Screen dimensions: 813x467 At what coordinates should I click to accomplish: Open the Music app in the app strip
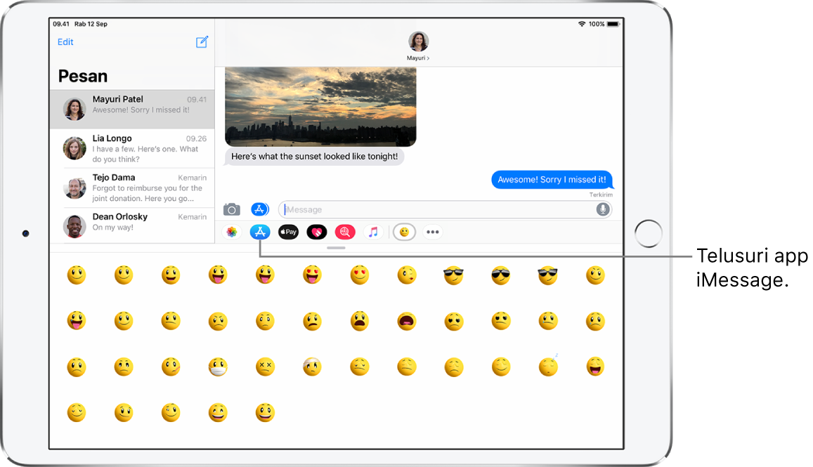pos(373,232)
